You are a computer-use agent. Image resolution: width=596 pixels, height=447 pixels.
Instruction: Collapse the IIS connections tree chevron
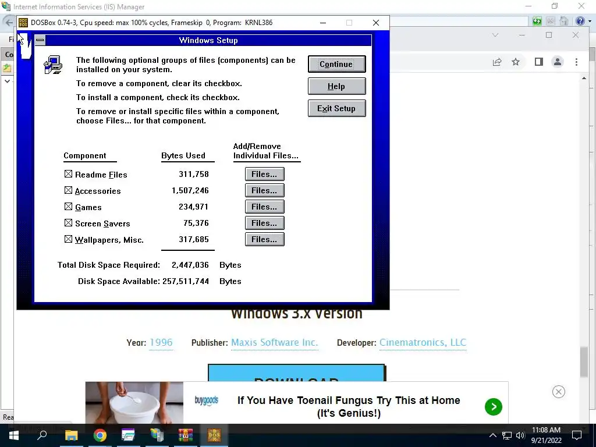coord(7,81)
